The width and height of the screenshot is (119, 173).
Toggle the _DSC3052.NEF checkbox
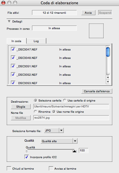[x=13, y=74]
